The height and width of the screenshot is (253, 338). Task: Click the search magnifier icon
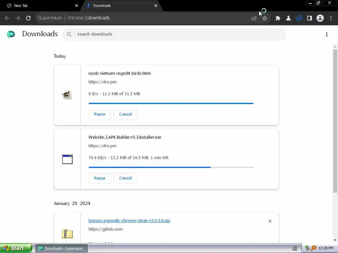[x=69, y=34]
